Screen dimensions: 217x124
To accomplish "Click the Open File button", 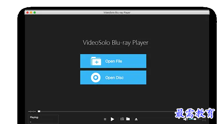I will 113,61.
